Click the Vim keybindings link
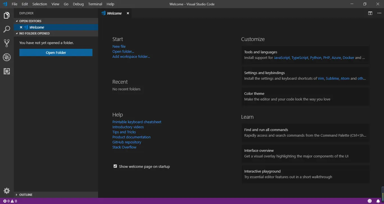The width and height of the screenshot is (384, 204). tap(321, 78)
